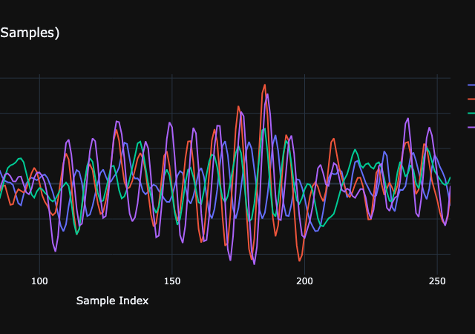Screen dimensions: 475x334
Task: Toggle the blue trace legend entry
Action: pyautogui.click(x=471, y=84)
